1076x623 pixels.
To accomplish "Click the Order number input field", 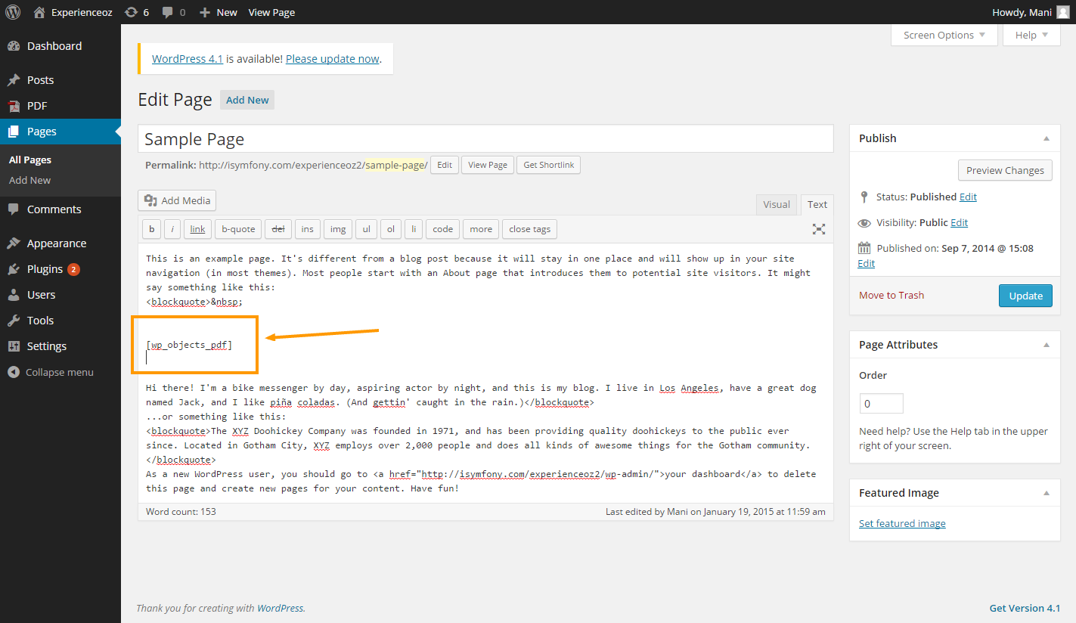I will (881, 404).
